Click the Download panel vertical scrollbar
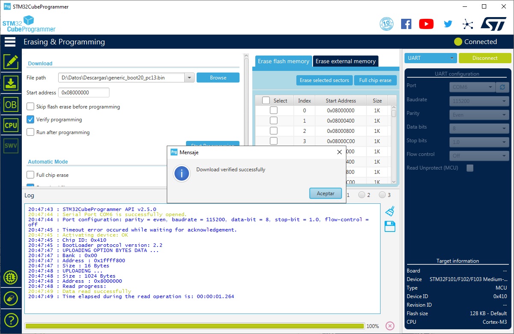The image size is (514, 334). click(246, 120)
